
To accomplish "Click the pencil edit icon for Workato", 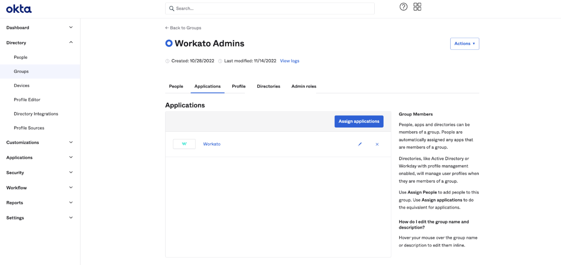I will point(360,144).
